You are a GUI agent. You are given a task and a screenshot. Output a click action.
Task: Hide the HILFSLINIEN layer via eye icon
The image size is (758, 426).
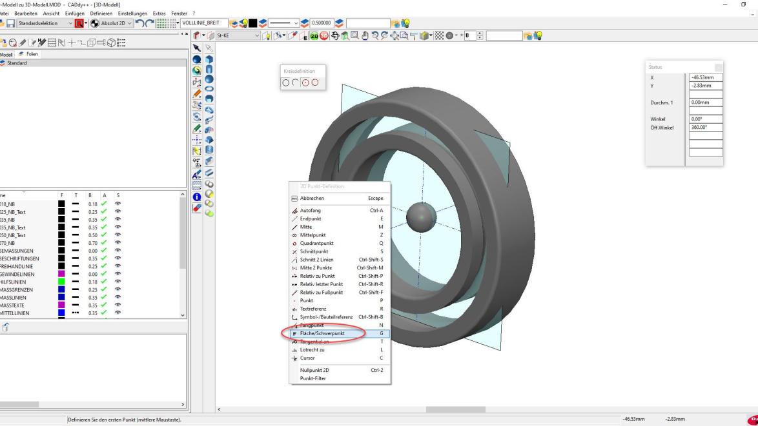coord(118,282)
